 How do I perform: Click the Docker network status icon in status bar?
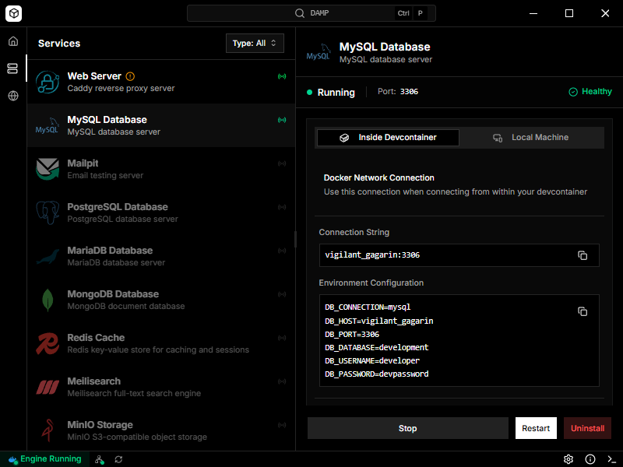coord(99,459)
